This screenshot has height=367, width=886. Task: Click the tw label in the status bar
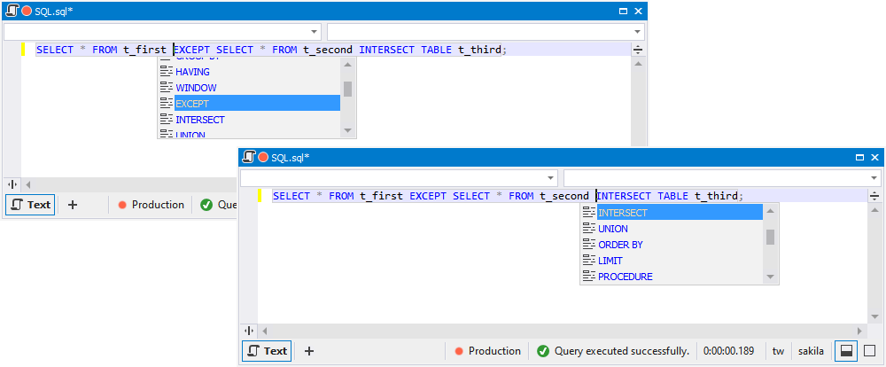point(778,351)
